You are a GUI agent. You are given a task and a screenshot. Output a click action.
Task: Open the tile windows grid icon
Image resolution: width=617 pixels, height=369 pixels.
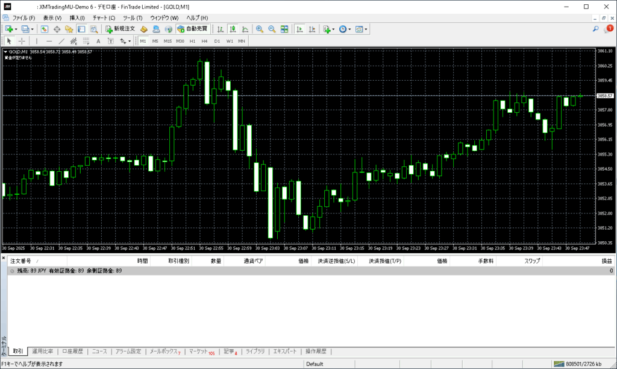click(x=284, y=29)
